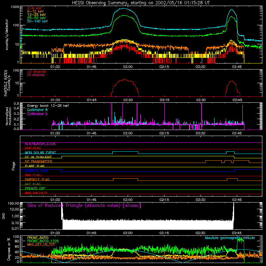
Task: Click the ATTENUATOR_STATE flag label
Action: click(x=40, y=144)
